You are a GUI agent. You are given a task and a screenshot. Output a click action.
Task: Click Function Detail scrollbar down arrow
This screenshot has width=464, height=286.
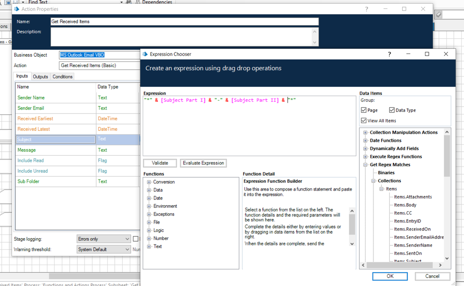point(352,244)
